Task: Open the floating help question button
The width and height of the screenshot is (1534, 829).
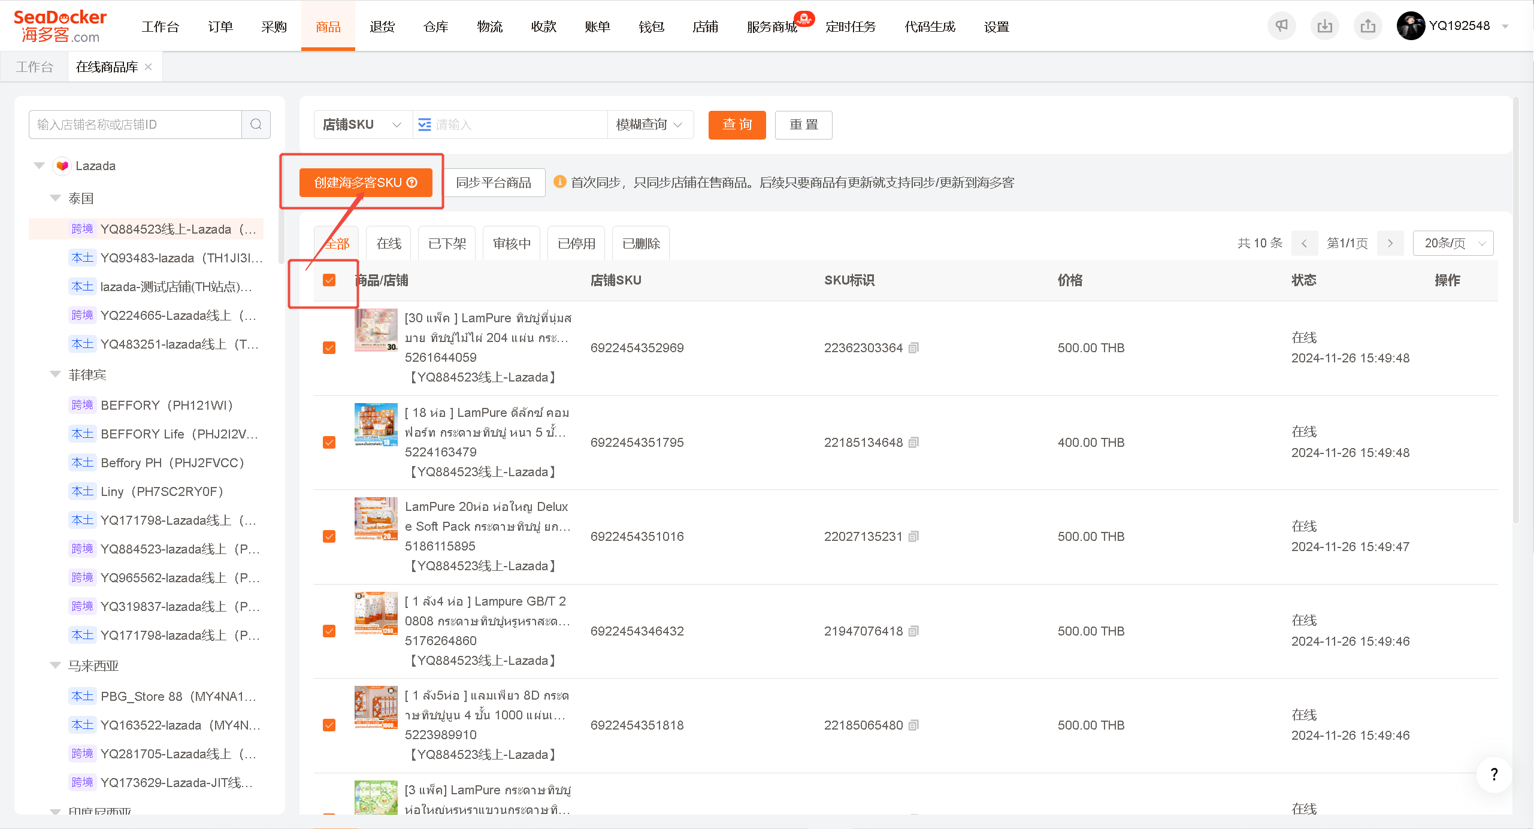Action: pyautogui.click(x=1494, y=774)
